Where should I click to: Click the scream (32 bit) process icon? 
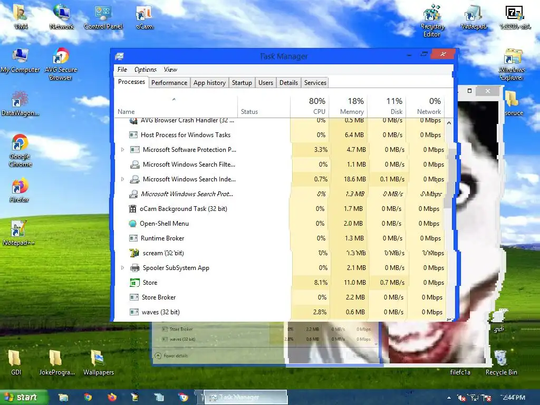(x=134, y=253)
